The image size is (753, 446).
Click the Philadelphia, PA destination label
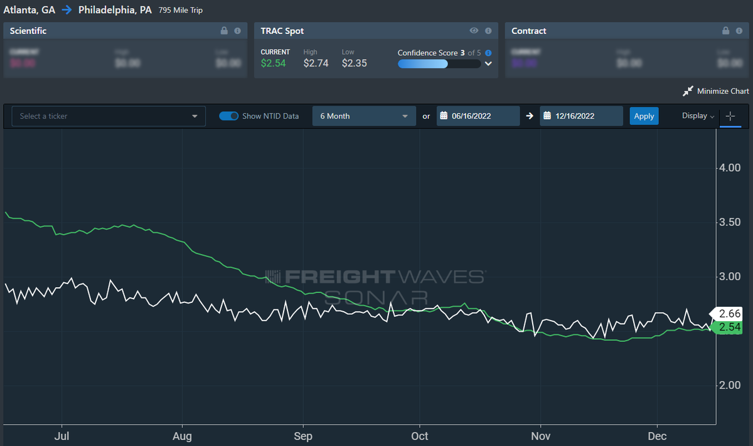[115, 10]
